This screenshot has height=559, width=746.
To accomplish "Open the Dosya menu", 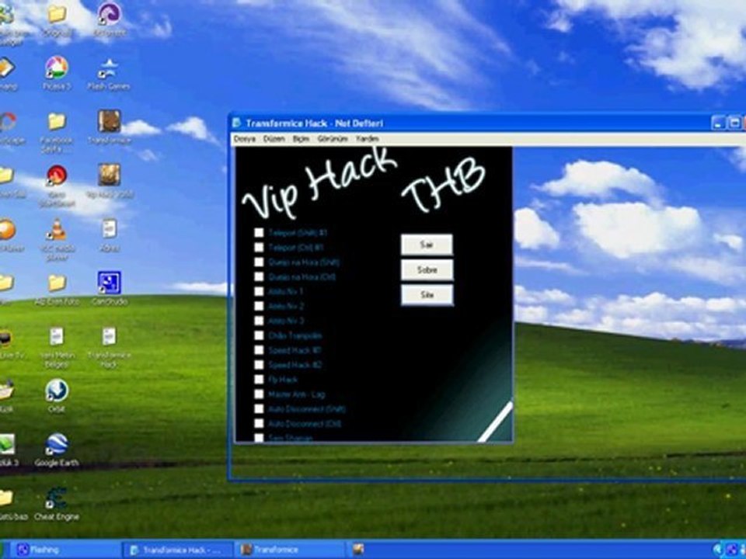I will coord(245,139).
